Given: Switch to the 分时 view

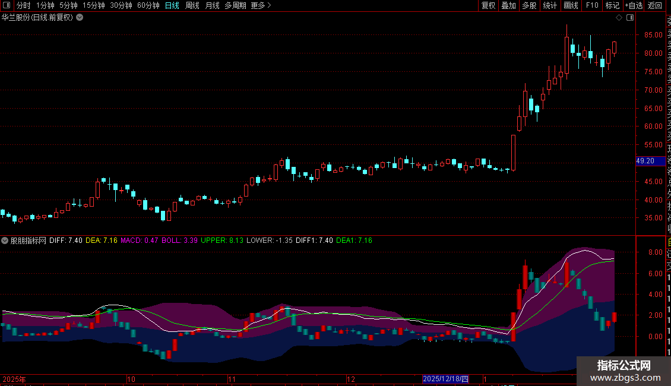Looking at the screenshot, I should 24,5.
